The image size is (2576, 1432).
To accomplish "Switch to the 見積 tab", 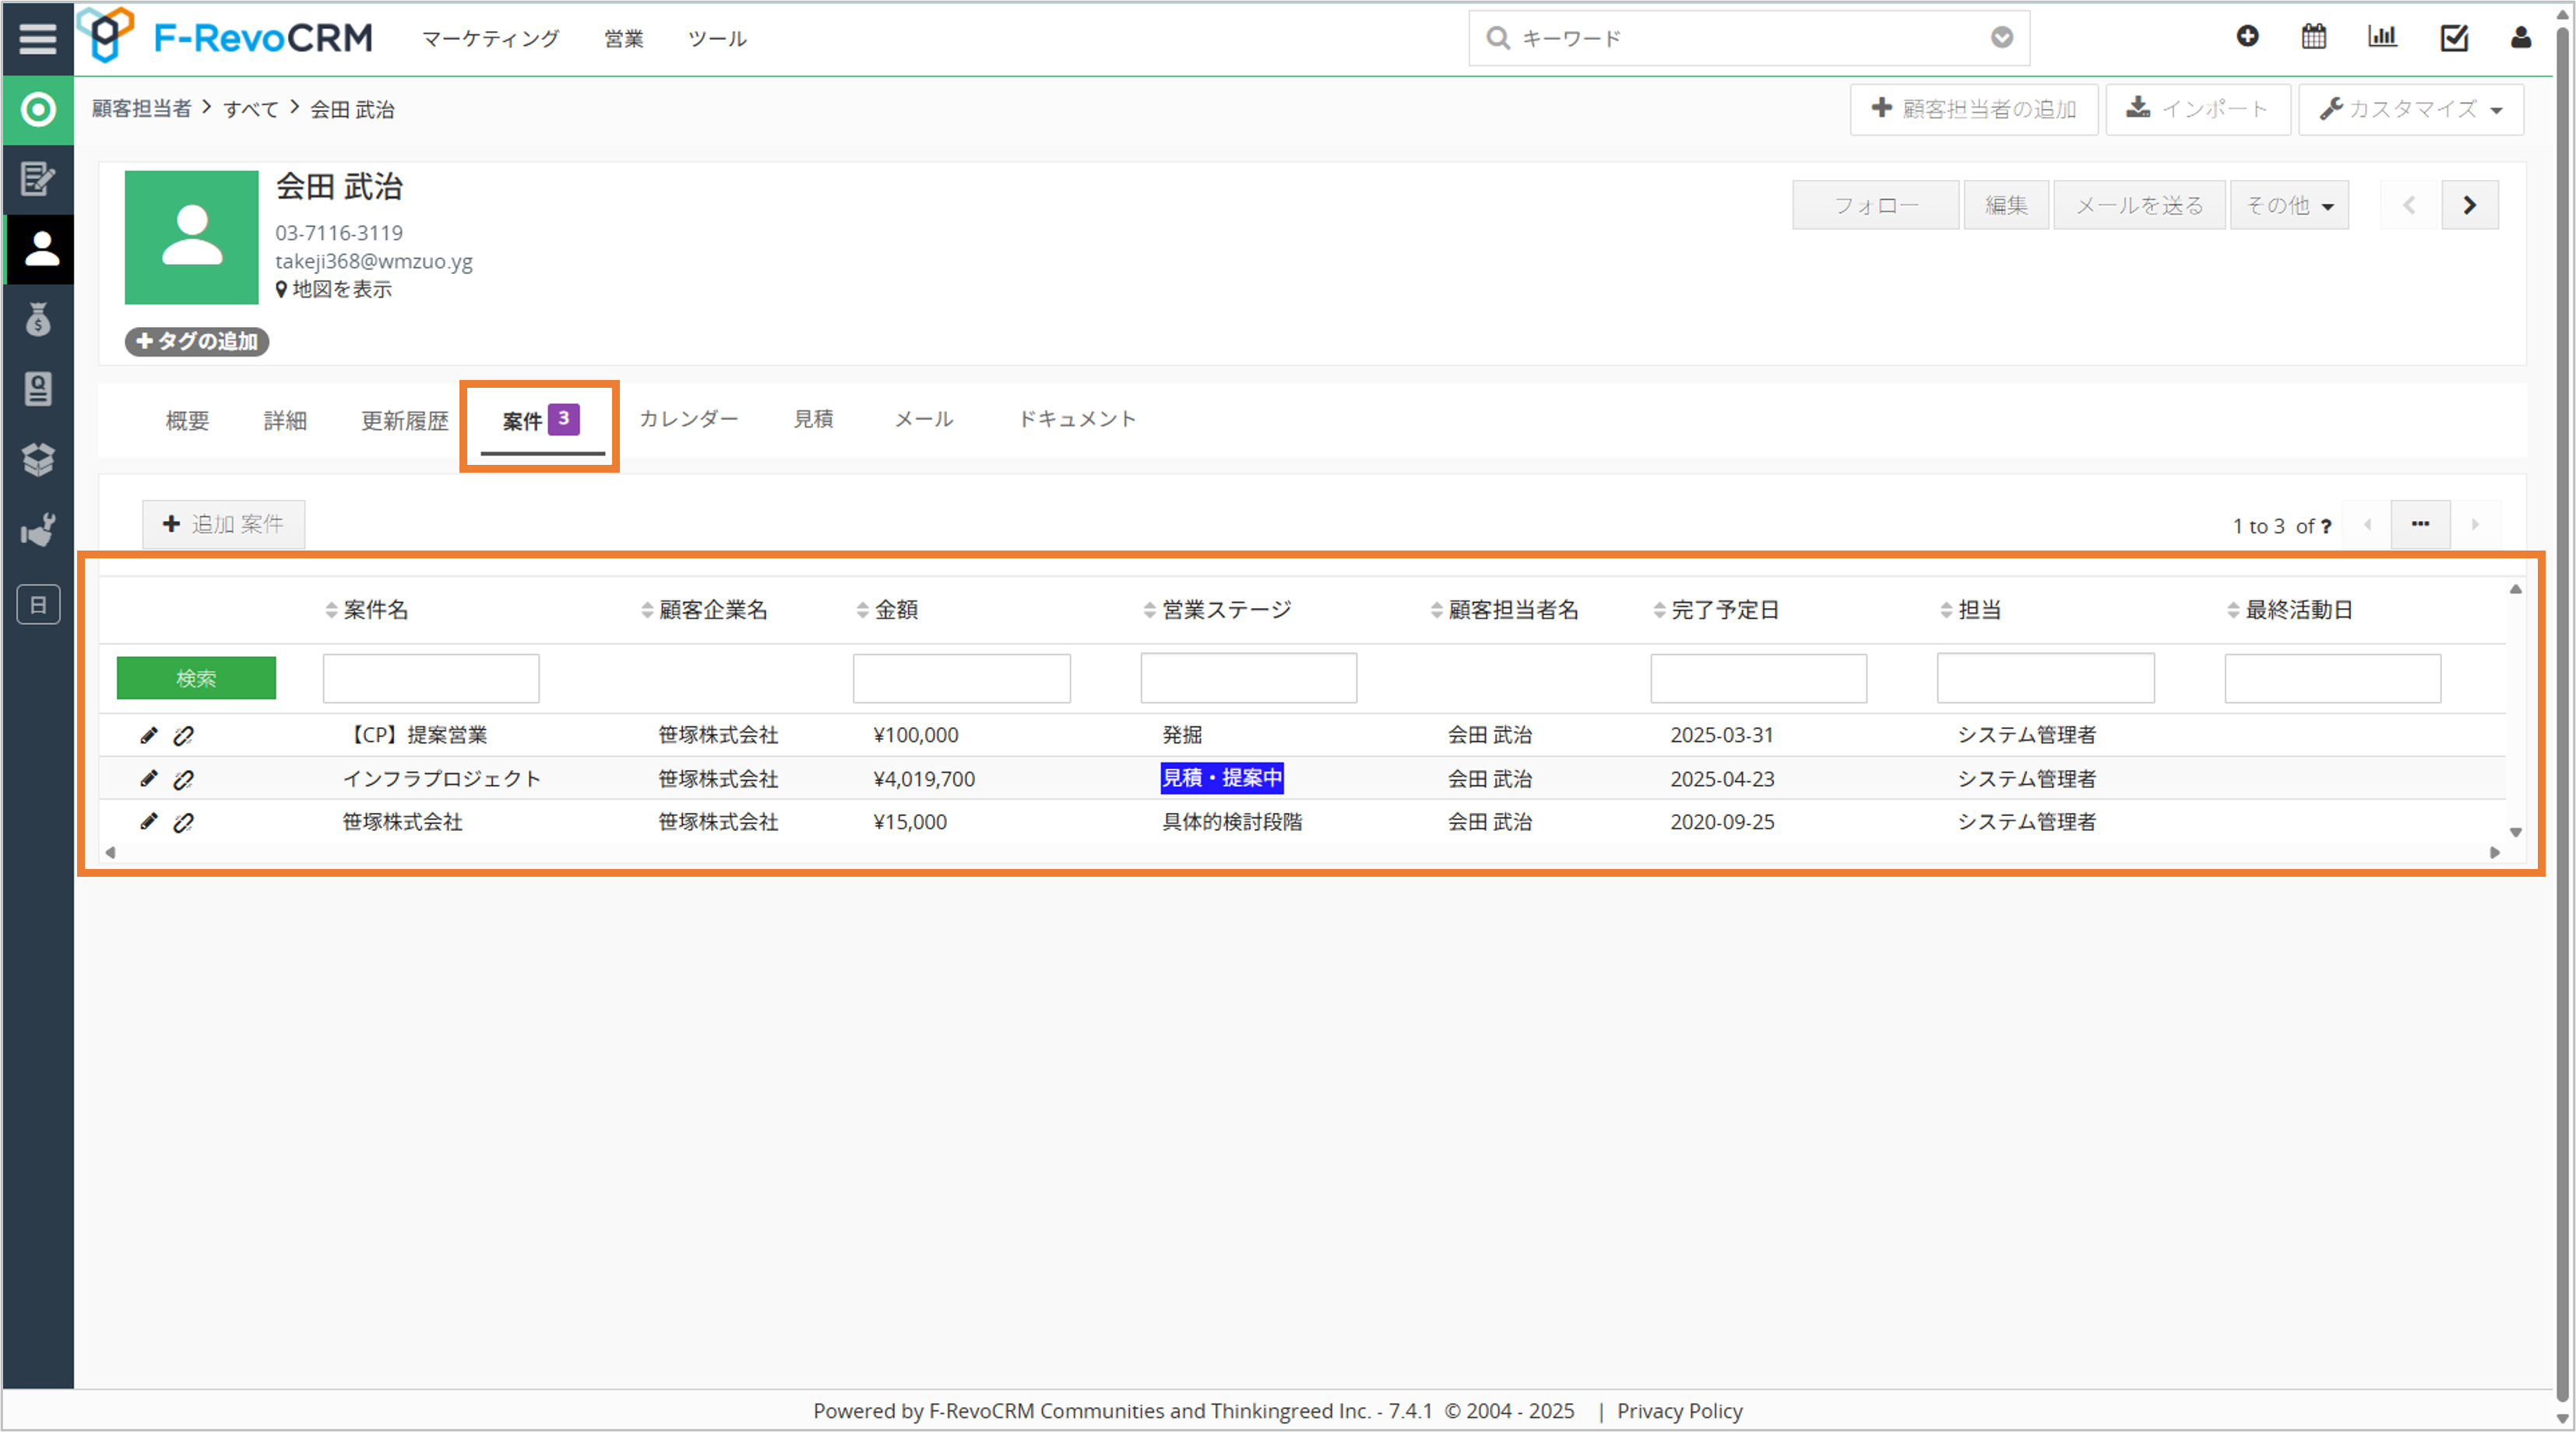I will pyautogui.click(x=813, y=419).
